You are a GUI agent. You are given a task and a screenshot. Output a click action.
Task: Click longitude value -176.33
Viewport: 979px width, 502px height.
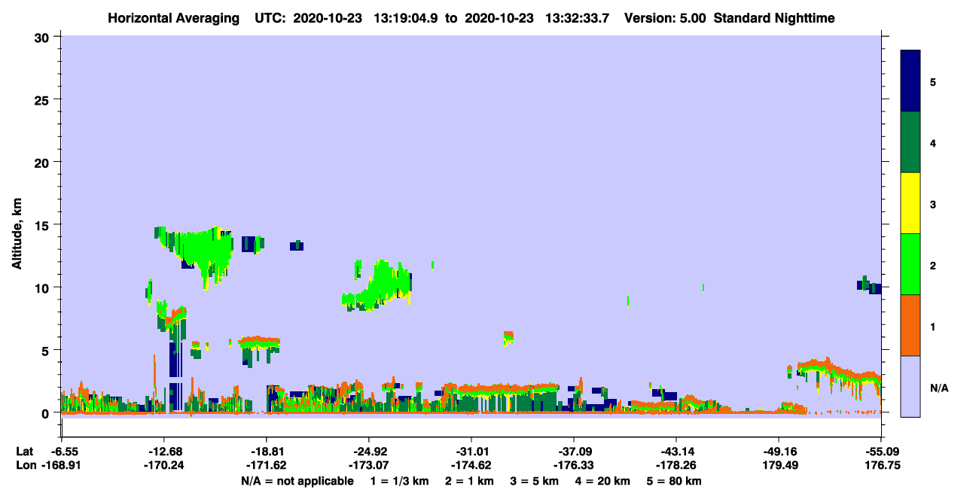click(574, 465)
